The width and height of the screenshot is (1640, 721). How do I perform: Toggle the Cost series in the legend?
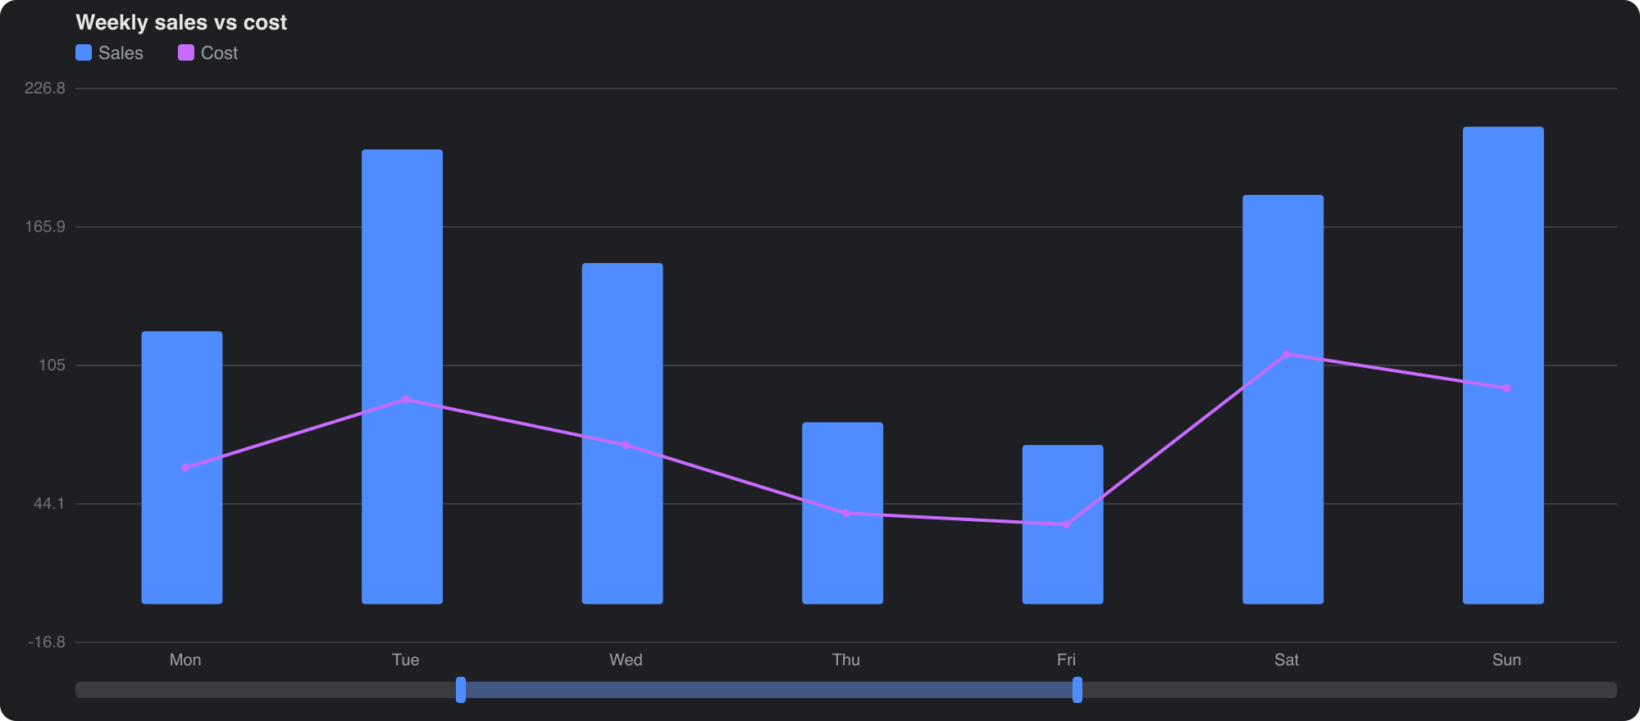[x=208, y=53]
